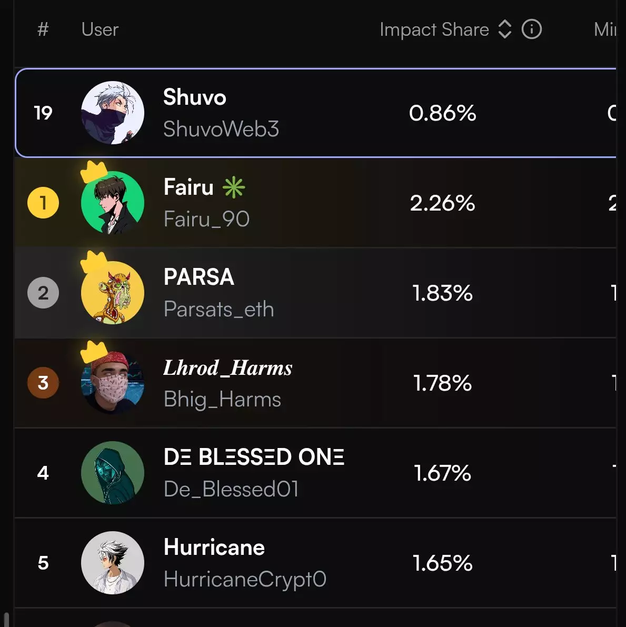Screen dimensions: 626x627
Task: Select the DE BLESSED ONE name
Action: [x=254, y=457]
